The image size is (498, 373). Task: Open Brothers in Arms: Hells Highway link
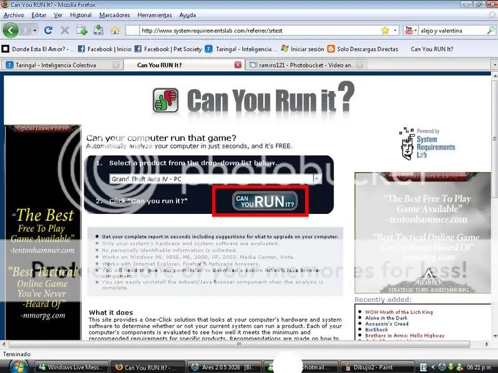point(405,336)
